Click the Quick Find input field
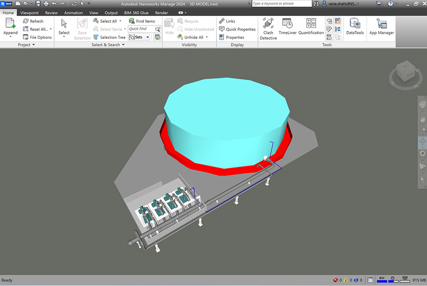Viewport: 427px width, 286px height. point(141,29)
